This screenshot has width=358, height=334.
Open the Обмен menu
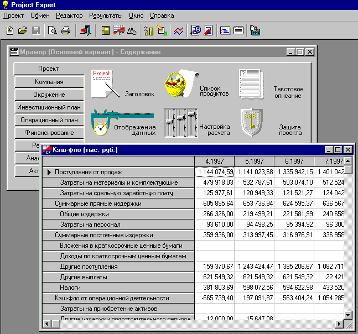(40, 15)
